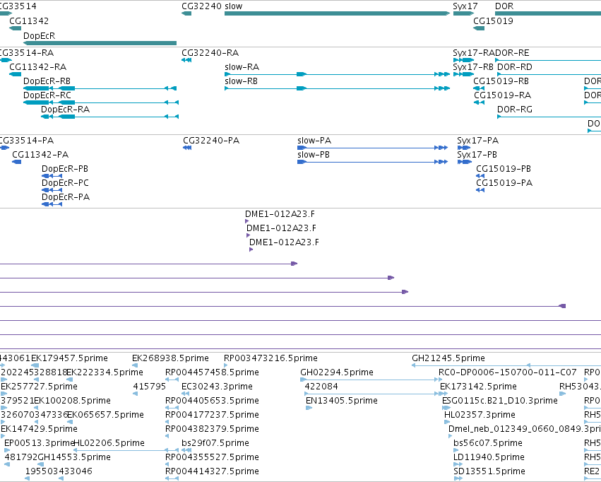
Task: Select EST label RP004405653.5prime
Action: point(212,401)
